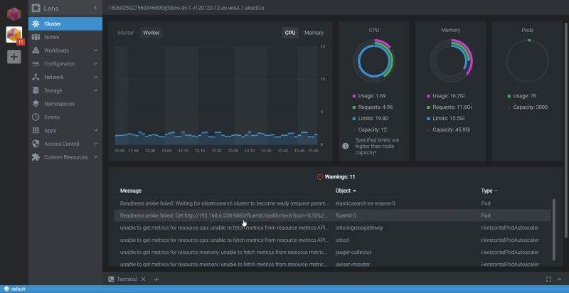Click the default namespace icon in status bar
This screenshot has height=293, width=569.
click(x=6, y=289)
